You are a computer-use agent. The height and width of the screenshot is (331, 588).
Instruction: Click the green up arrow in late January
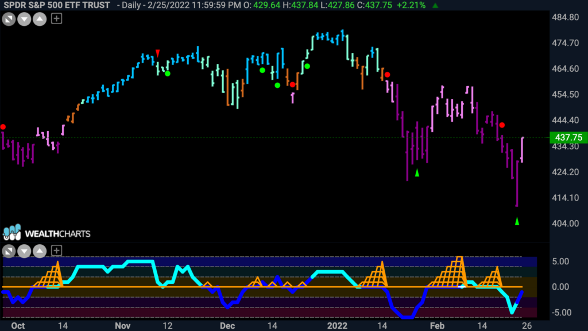[x=417, y=172]
